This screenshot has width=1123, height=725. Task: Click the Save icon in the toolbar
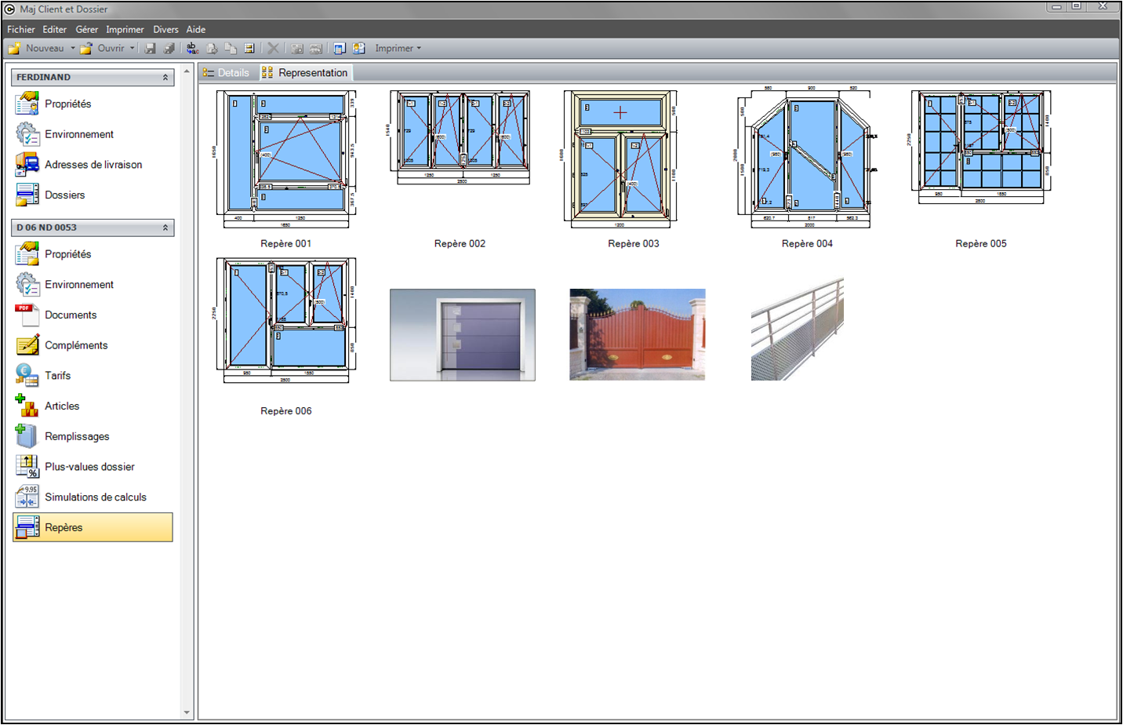pyautogui.click(x=150, y=48)
